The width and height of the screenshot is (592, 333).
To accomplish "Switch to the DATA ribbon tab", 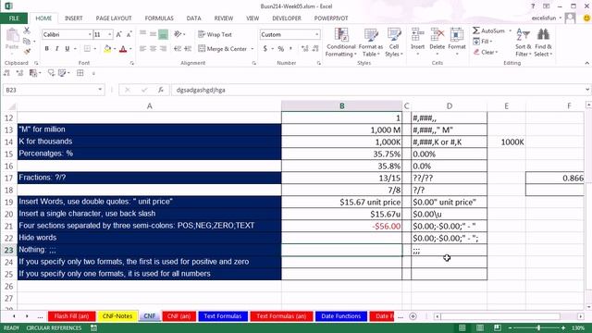I will point(193,18).
